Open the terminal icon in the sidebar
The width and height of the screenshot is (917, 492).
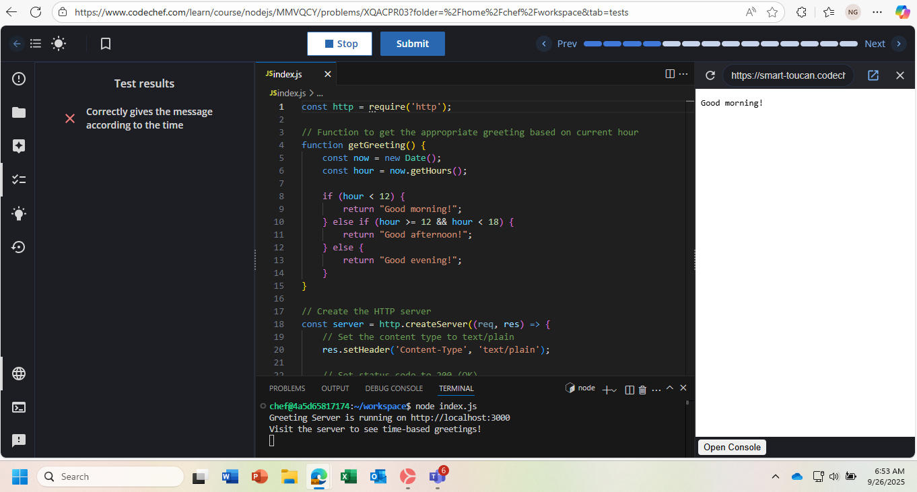point(19,407)
